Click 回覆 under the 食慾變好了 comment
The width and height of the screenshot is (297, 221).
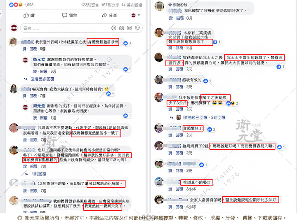point(179,135)
